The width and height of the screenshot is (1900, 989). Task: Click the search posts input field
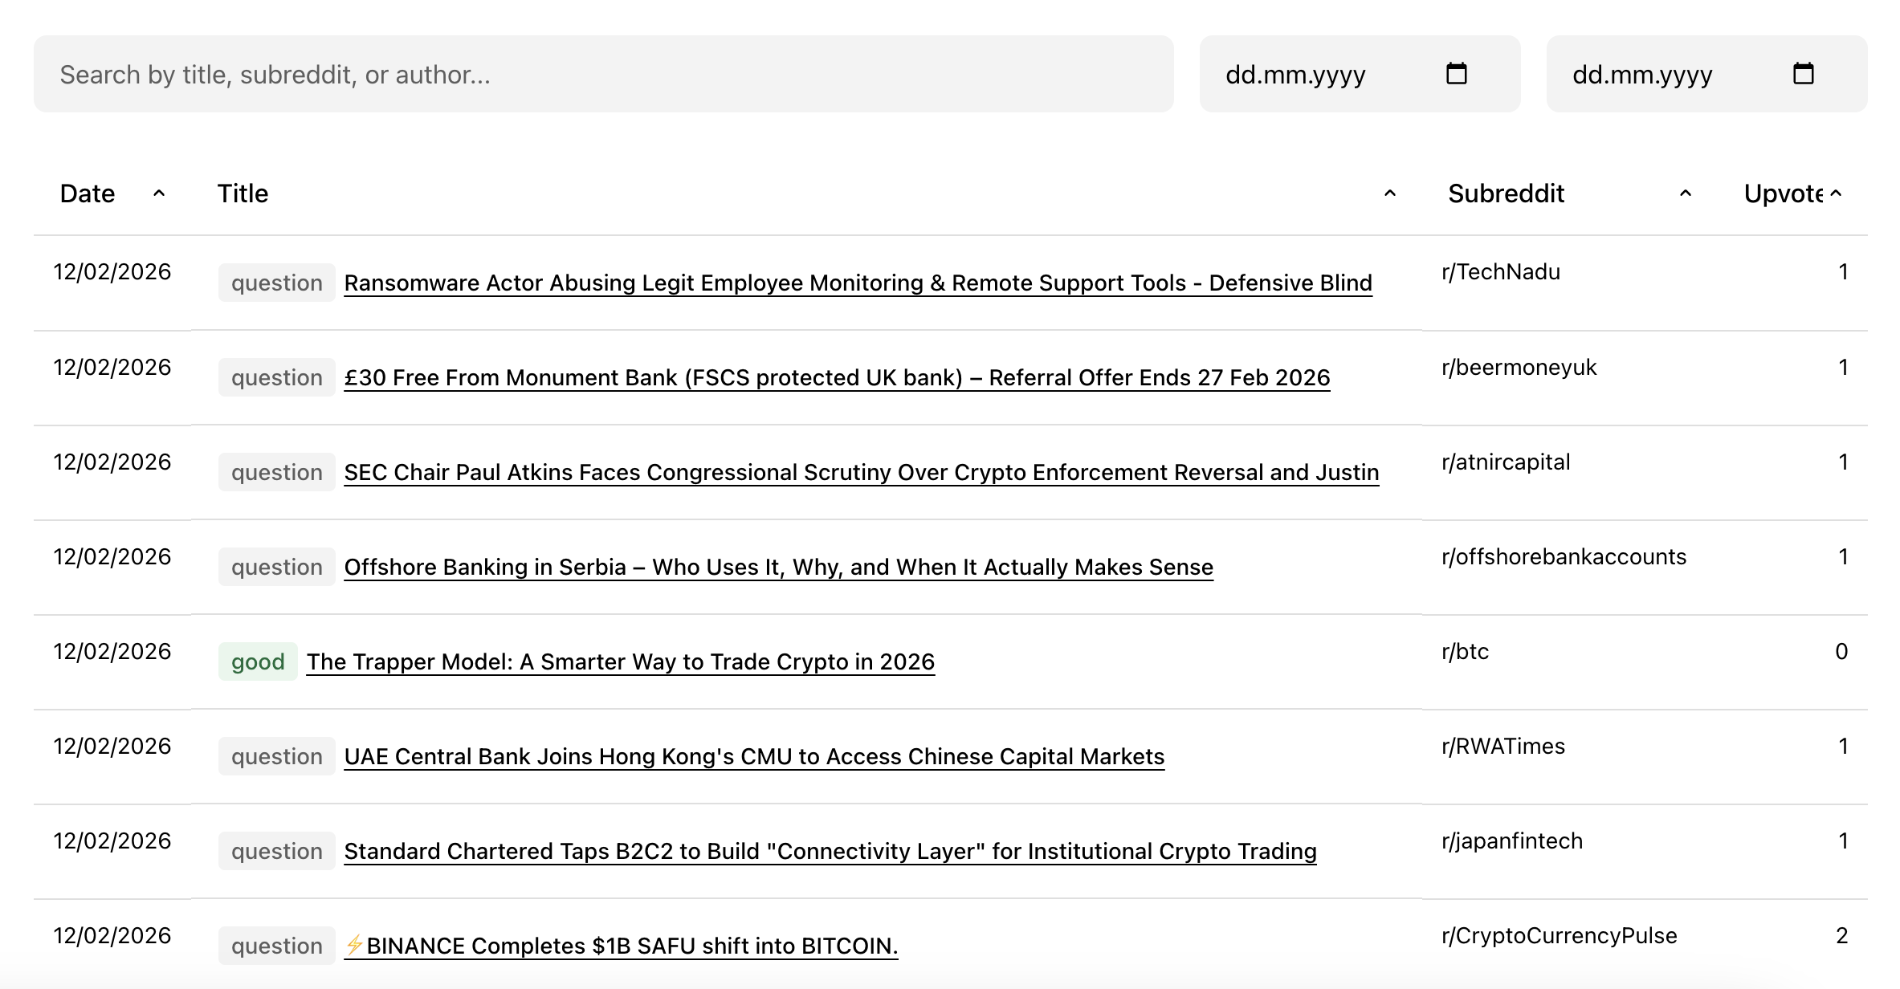(x=602, y=73)
